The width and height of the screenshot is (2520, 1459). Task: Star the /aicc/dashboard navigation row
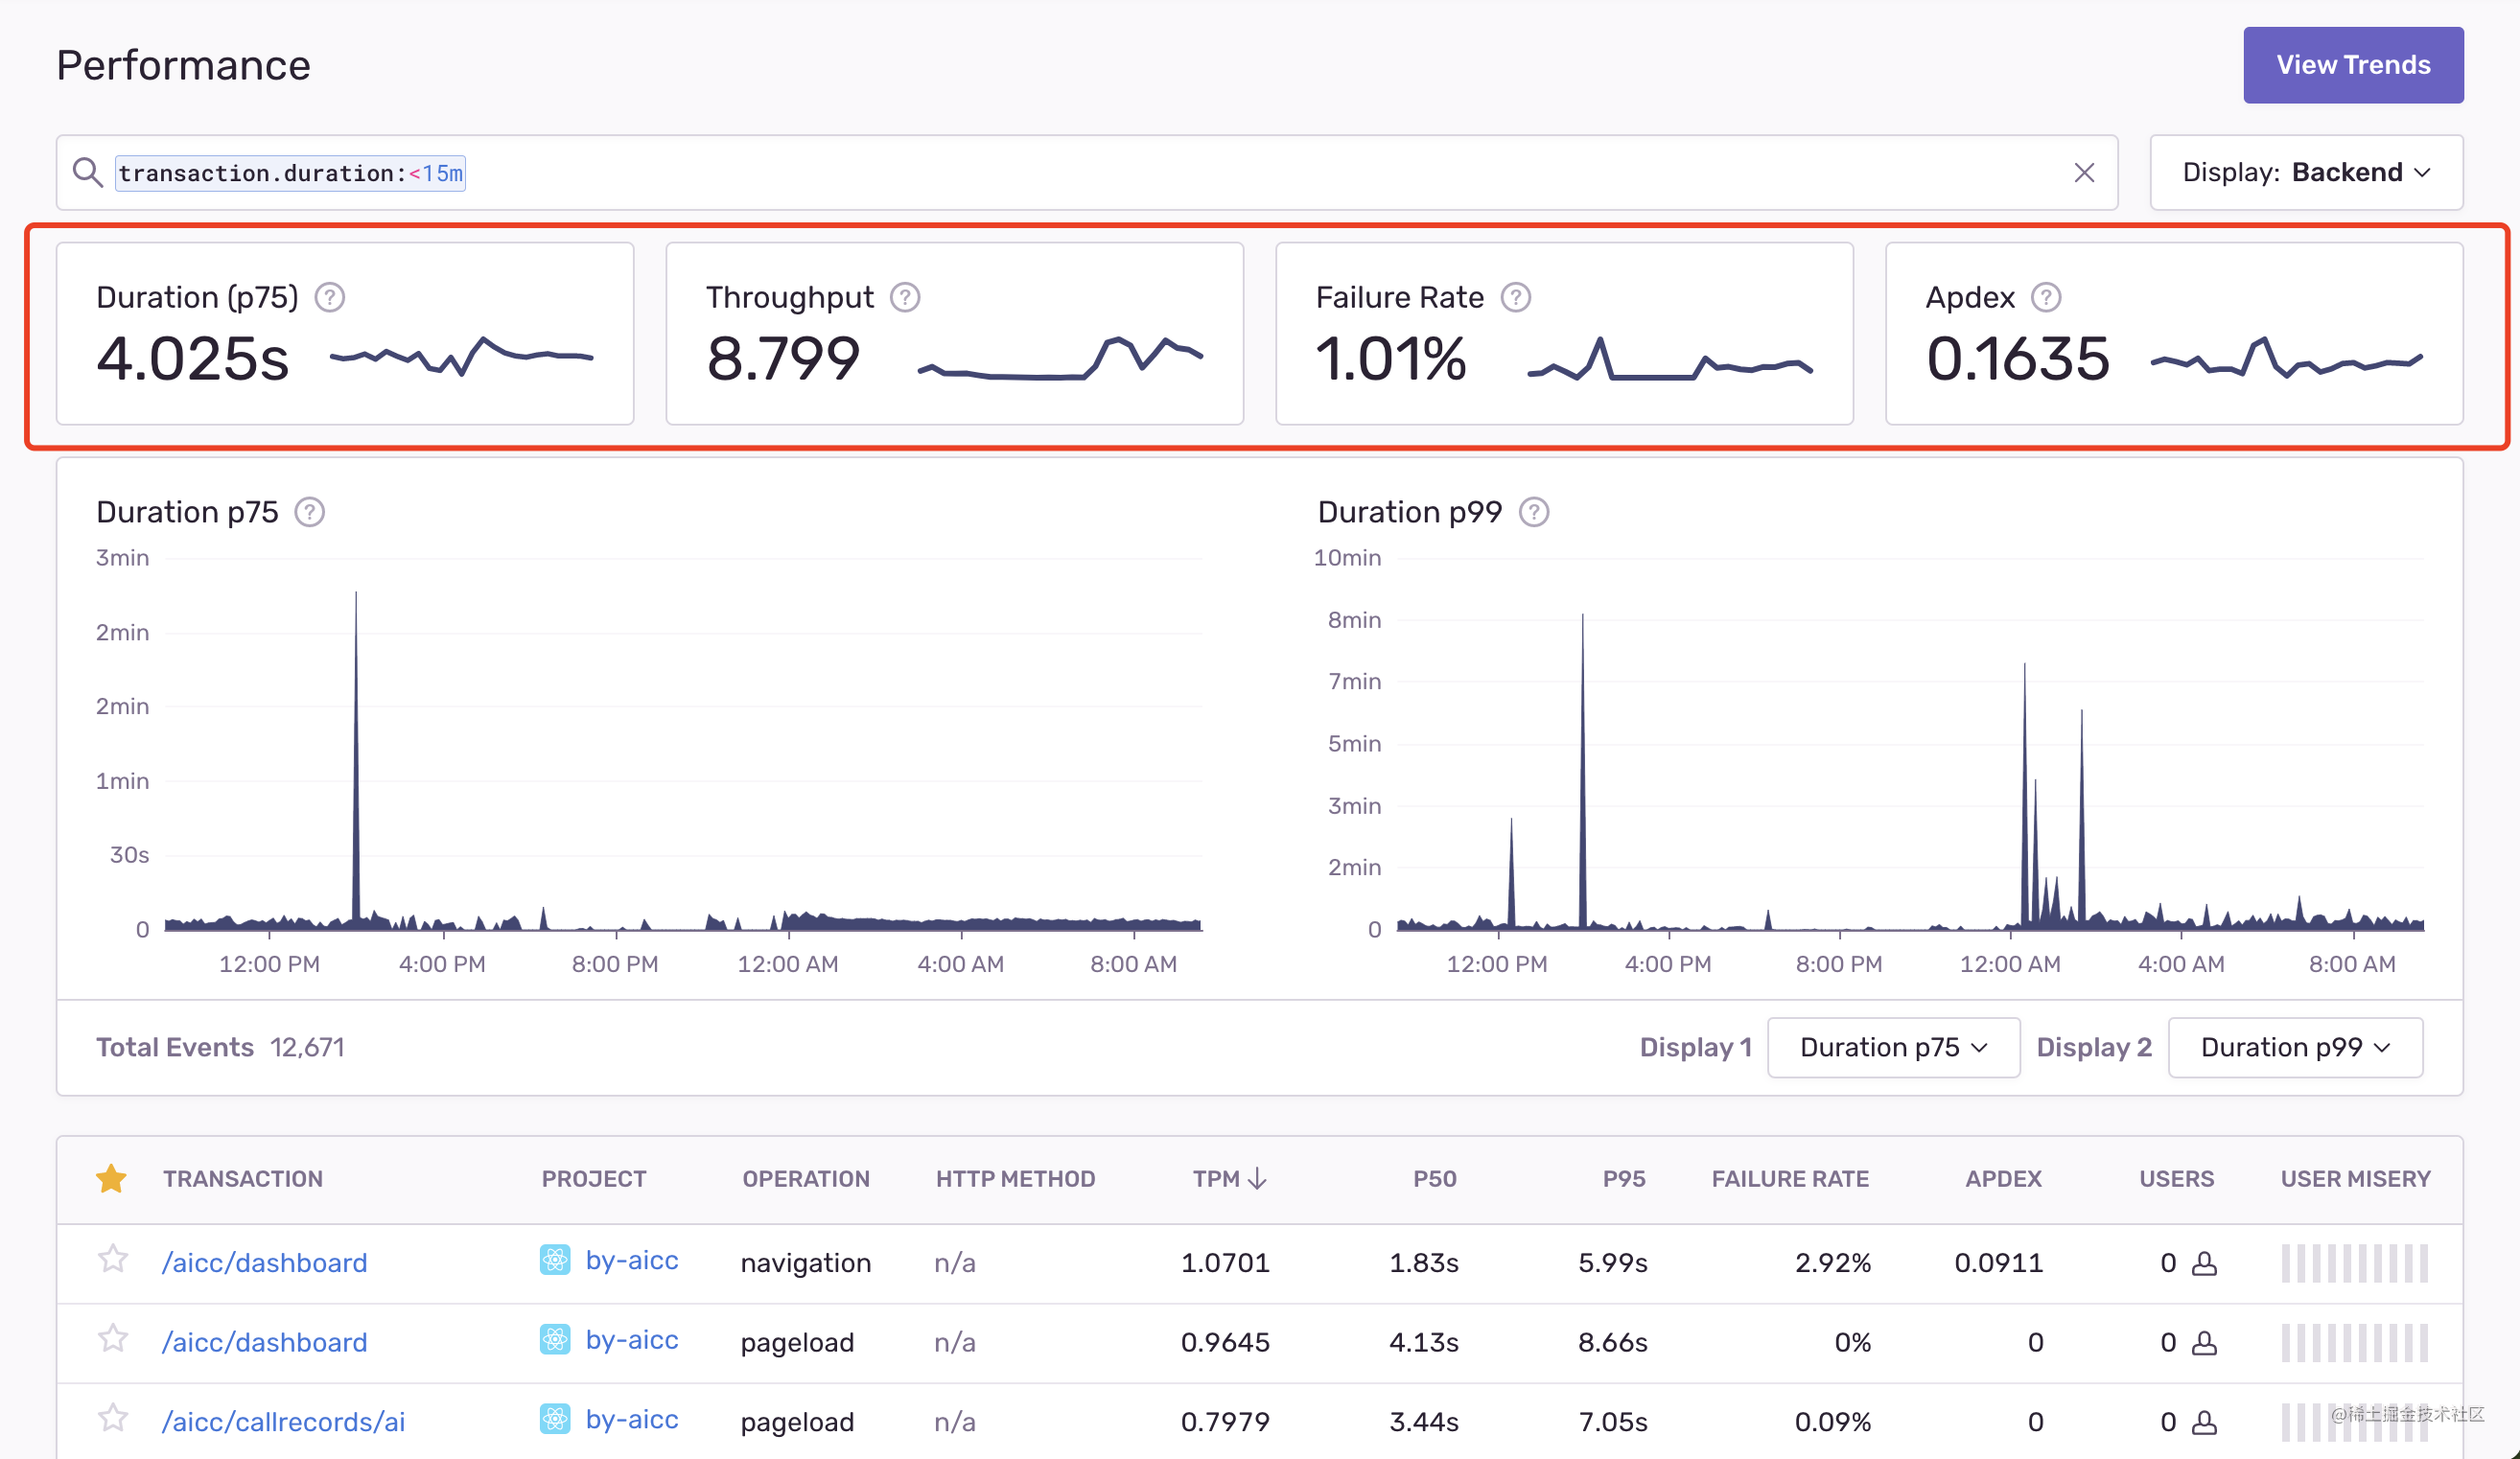coord(113,1259)
